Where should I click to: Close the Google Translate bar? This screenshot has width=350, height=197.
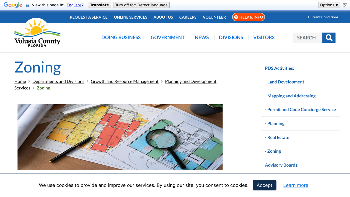click(x=345, y=5)
